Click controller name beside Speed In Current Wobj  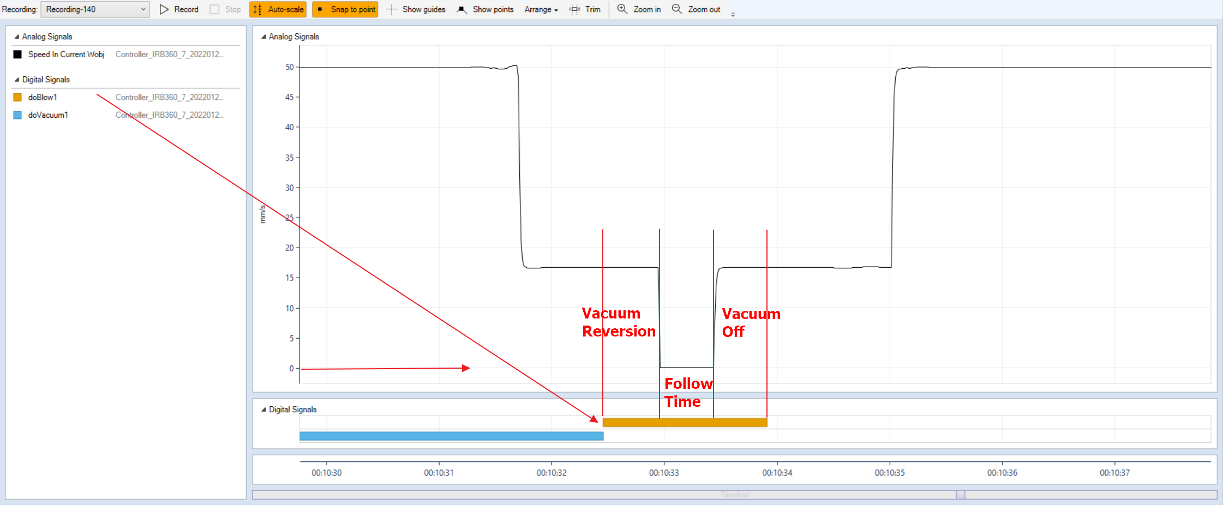[x=169, y=55]
